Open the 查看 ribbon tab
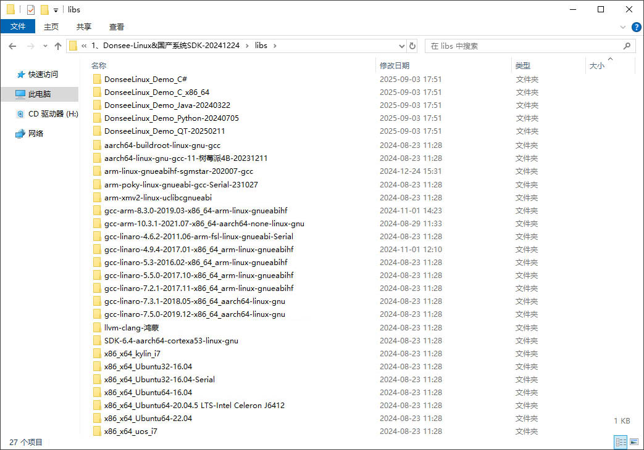 coord(116,27)
